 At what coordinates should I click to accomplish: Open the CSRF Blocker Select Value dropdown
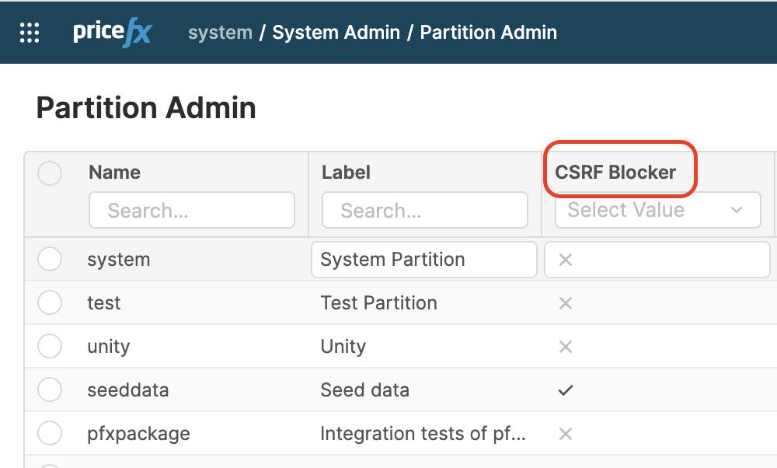click(x=645, y=210)
